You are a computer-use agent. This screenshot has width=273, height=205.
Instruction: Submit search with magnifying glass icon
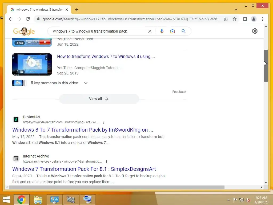point(183,31)
